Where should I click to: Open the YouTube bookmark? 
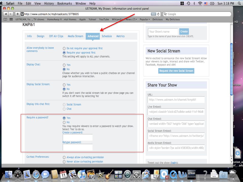pos(104,19)
